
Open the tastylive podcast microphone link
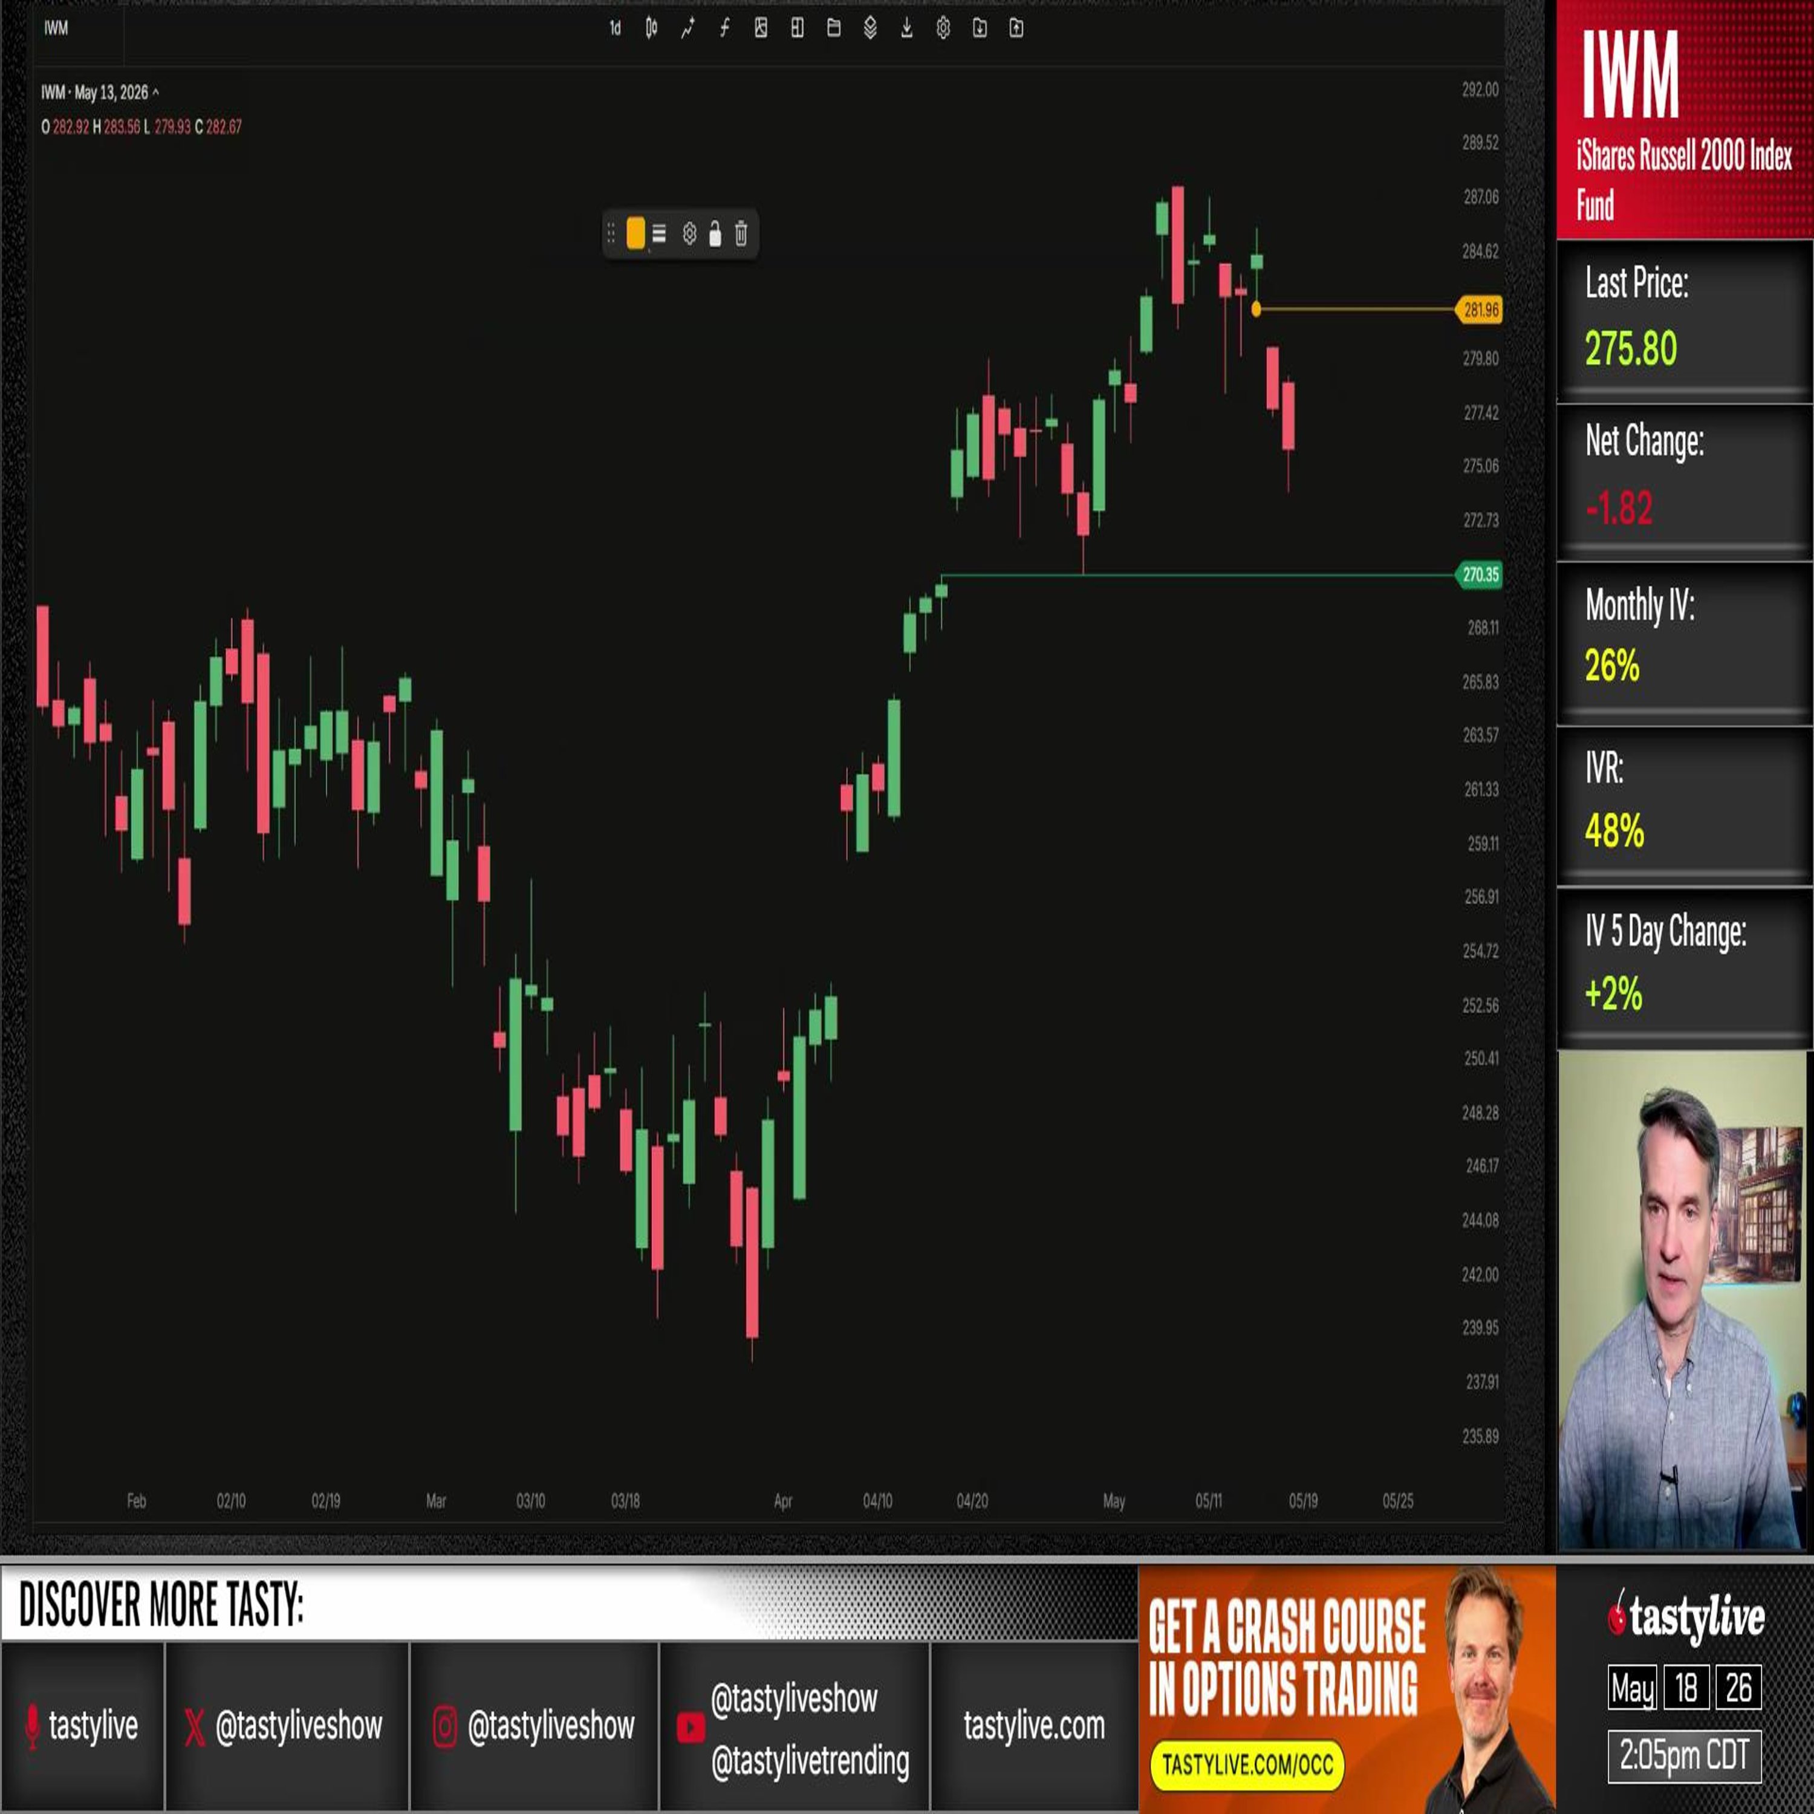[x=82, y=1725]
